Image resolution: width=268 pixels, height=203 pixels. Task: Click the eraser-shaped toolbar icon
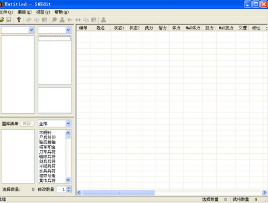(28, 20)
